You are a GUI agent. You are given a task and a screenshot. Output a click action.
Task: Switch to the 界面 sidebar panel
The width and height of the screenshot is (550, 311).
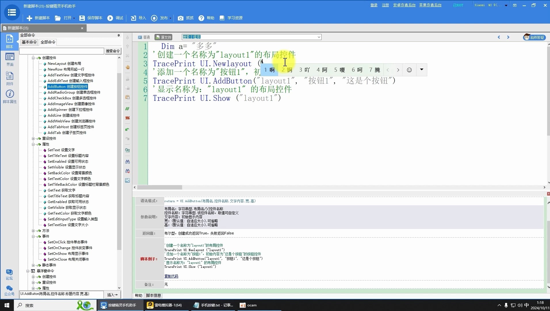click(x=9, y=59)
